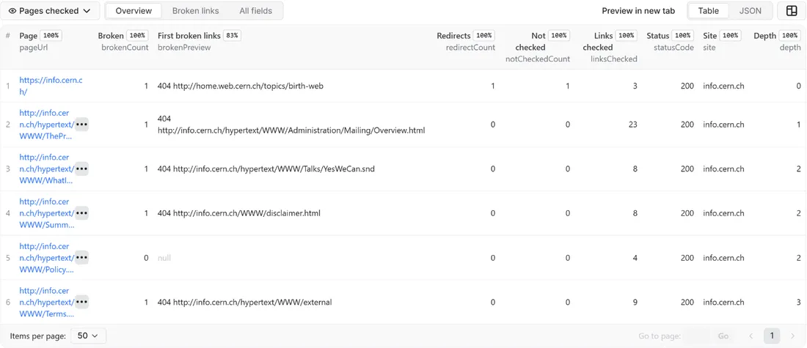This screenshot has width=807, height=348.
Task: Expand ellipsis on the WWW/WhatI... URL
Action: (82, 169)
